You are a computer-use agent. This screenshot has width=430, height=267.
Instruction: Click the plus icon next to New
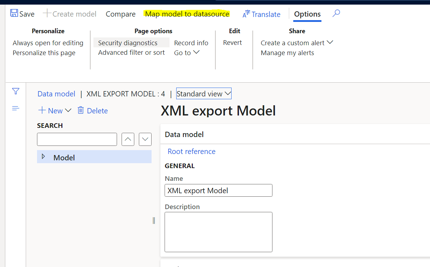[x=42, y=111]
